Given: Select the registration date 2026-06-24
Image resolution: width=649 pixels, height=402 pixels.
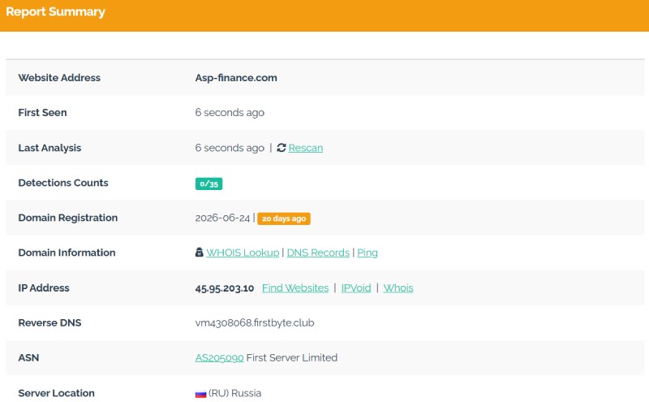Looking at the screenshot, I should coord(222,218).
